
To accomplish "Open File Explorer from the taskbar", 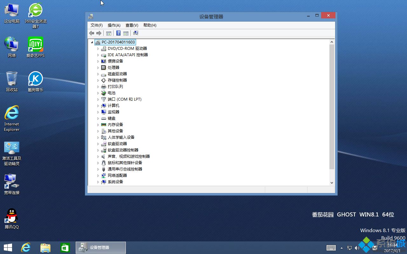I will click(x=45, y=248).
